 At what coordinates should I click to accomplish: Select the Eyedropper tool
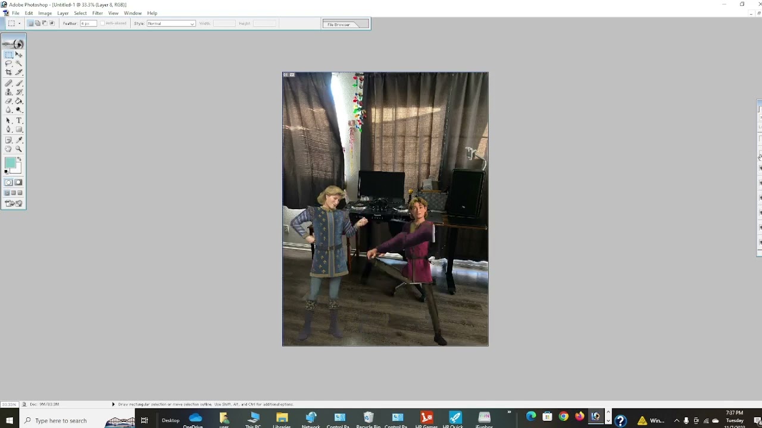point(18,140)
